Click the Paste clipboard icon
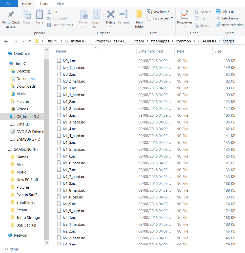The height and width of the screenshot is (253, 245). pyautogui.click(x=39, y=14)
